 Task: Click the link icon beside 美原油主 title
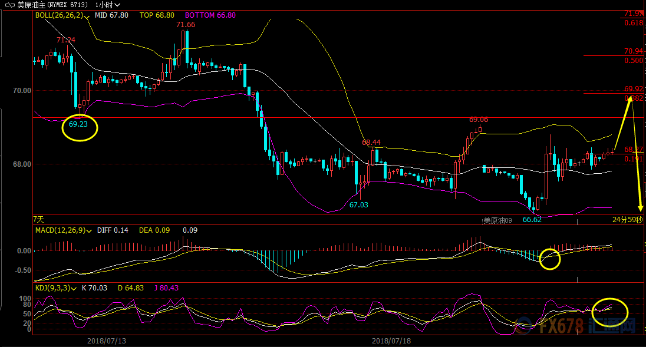pyautogui.click(x=9, y=4)
